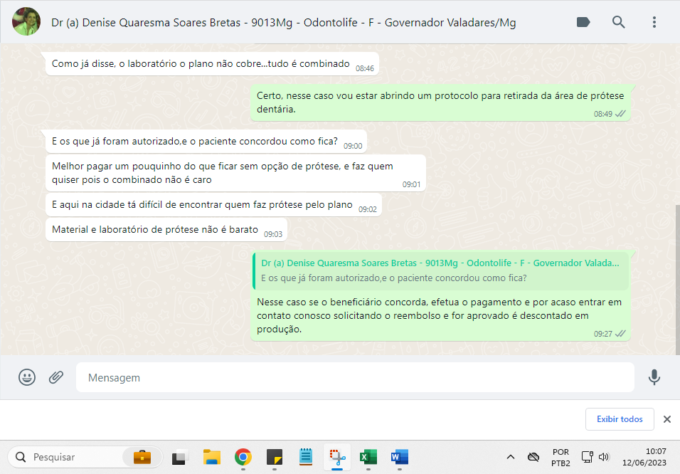Expand hidden system tray icons chevron
Screen dimensions: 680x474
[510, 457]
